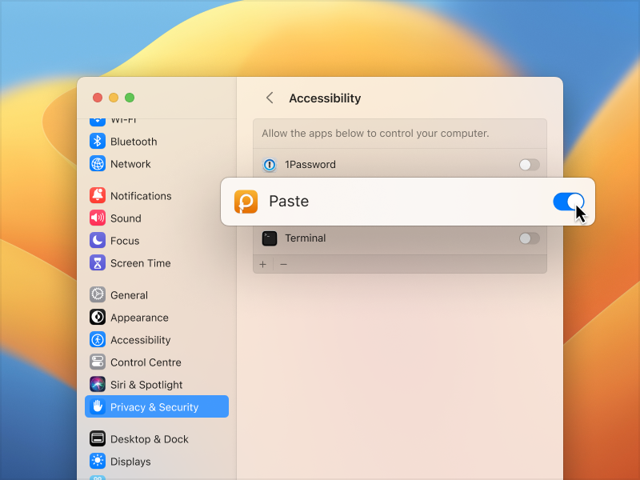640x480 pixels.
Task: Click the yellow minimize window button
Action: point(114,98)
